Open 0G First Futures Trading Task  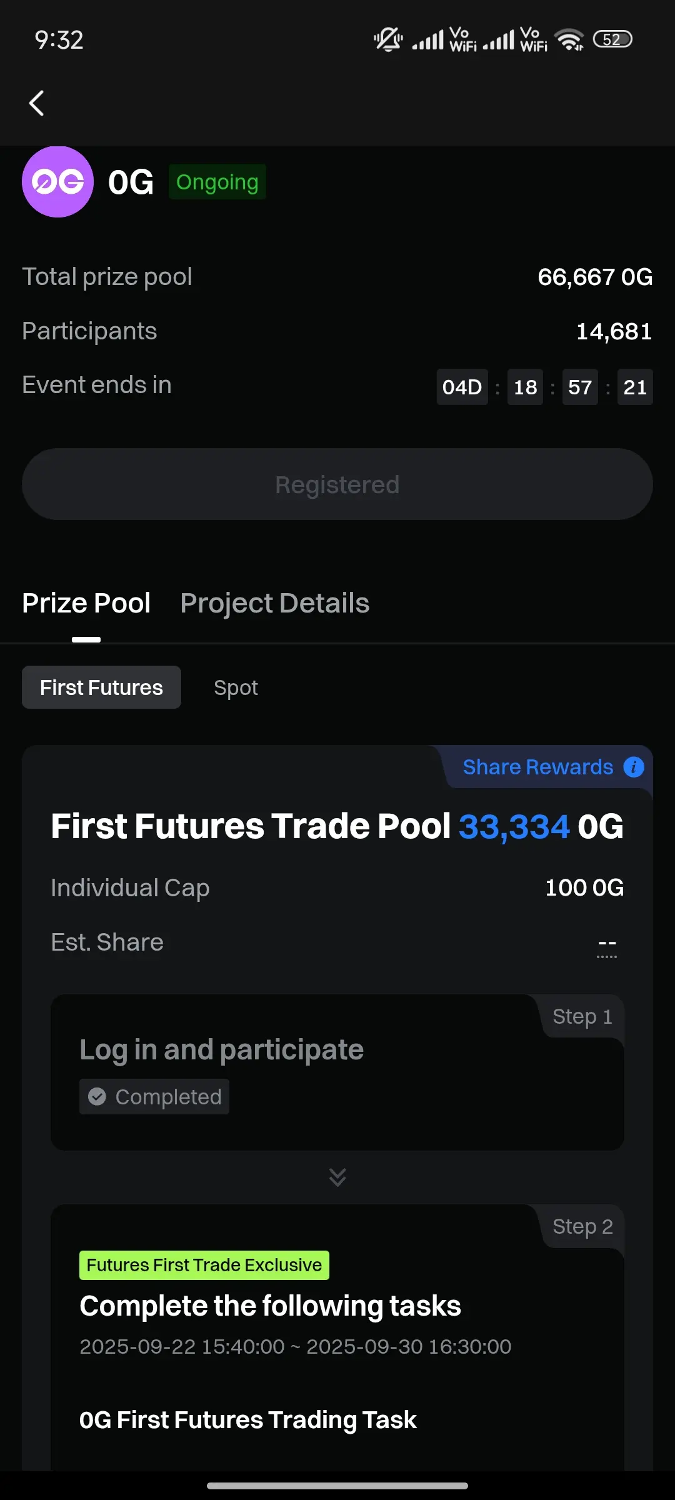pyautogui.click(x=247, y=1420)
